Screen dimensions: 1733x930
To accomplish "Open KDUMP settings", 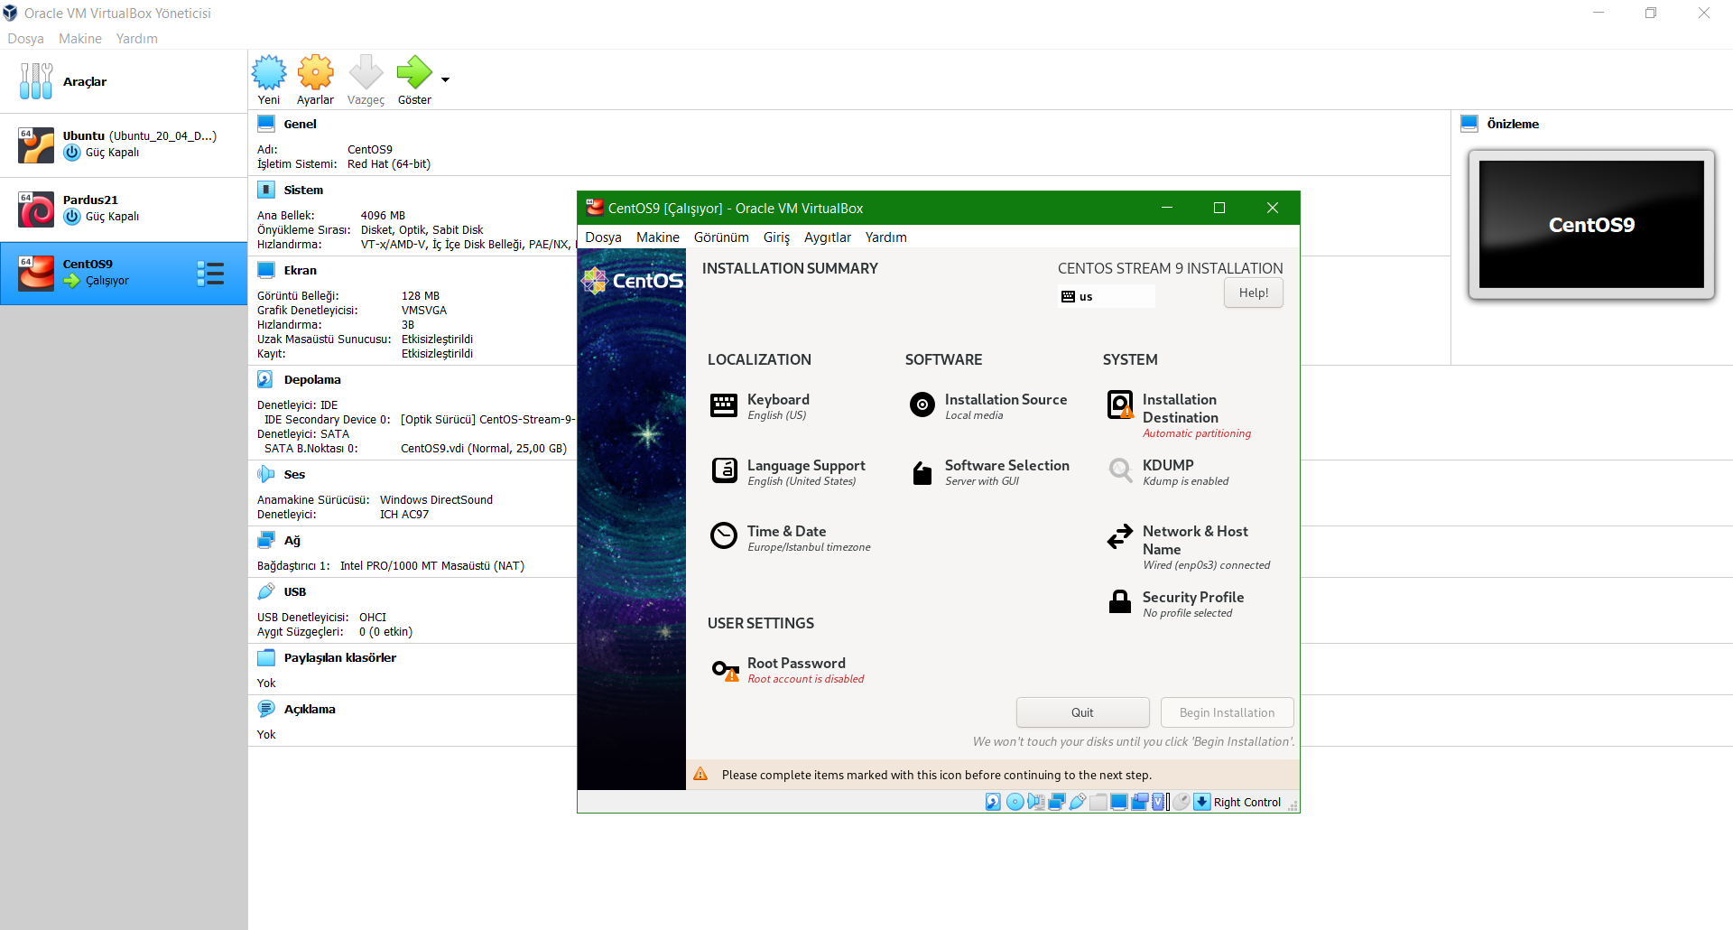I will tap(1168, 472).
